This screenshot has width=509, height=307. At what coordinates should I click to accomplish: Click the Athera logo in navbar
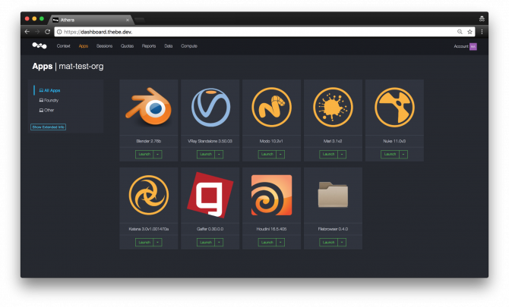pyautogui.click(x=40, y=45)
